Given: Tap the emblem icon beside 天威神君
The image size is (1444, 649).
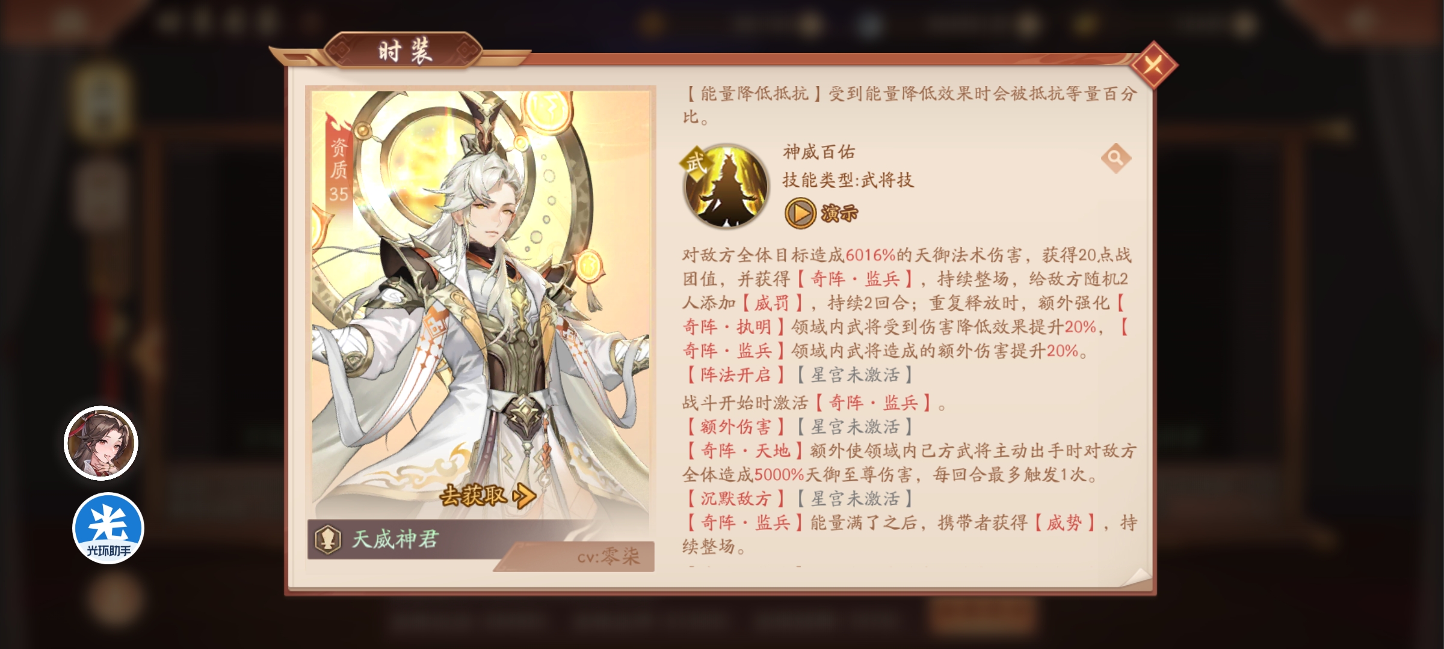Looking at the screenshot, I should coord(328,539).
